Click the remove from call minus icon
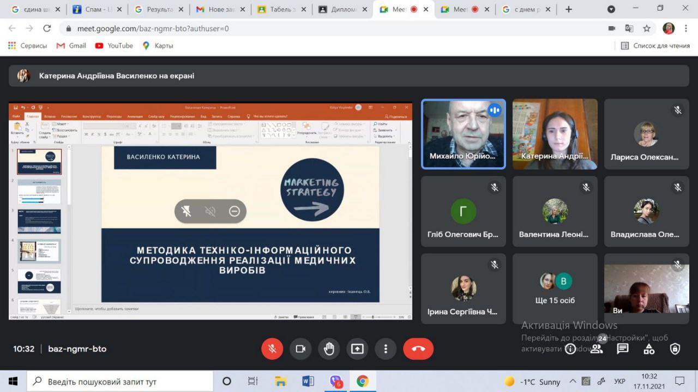698x392 pixels. (234, 211)
